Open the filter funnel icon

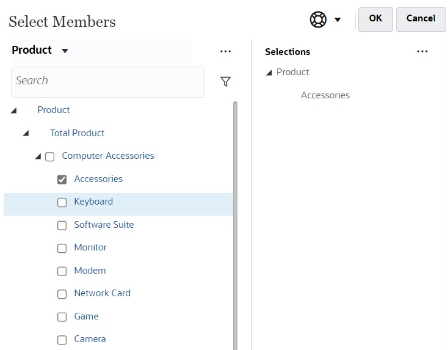pyautogui.click(x=225, y=81)
